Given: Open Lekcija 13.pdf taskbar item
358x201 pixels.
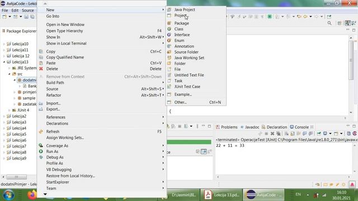Looking at the screenshot, I should pos(222,195).
